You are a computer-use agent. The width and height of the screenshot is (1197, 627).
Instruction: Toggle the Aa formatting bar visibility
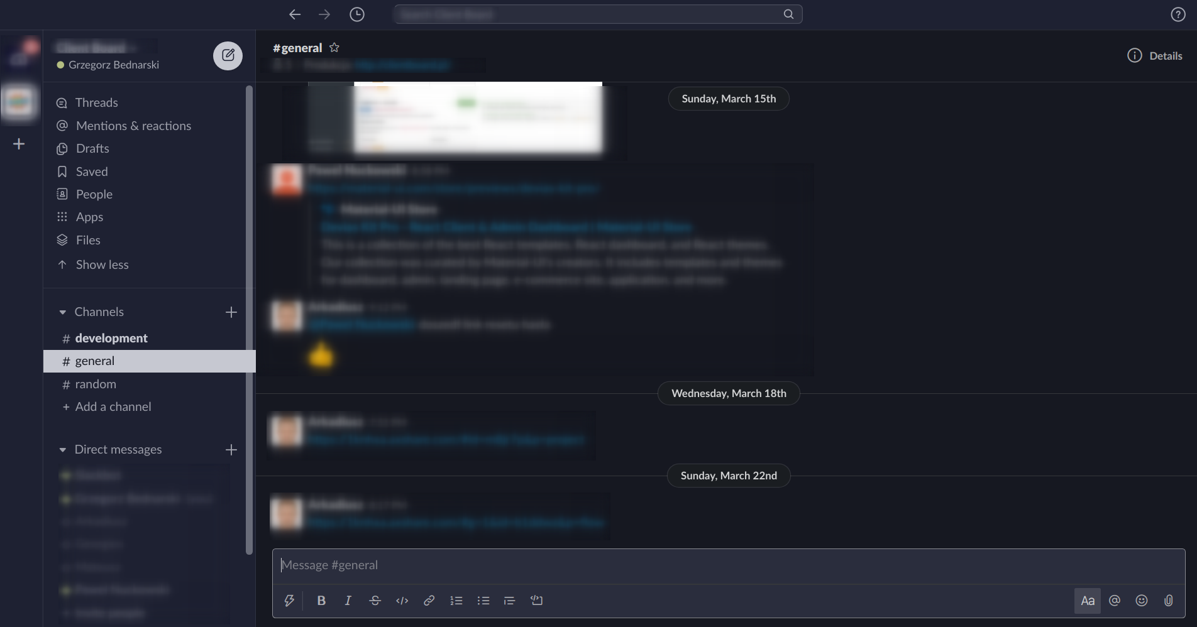click(1088, 601)
